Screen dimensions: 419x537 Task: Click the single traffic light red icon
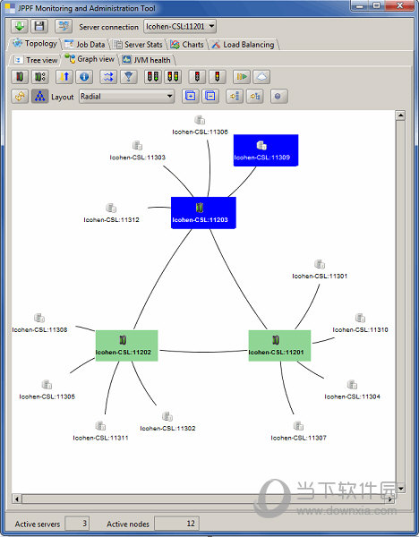197,77
